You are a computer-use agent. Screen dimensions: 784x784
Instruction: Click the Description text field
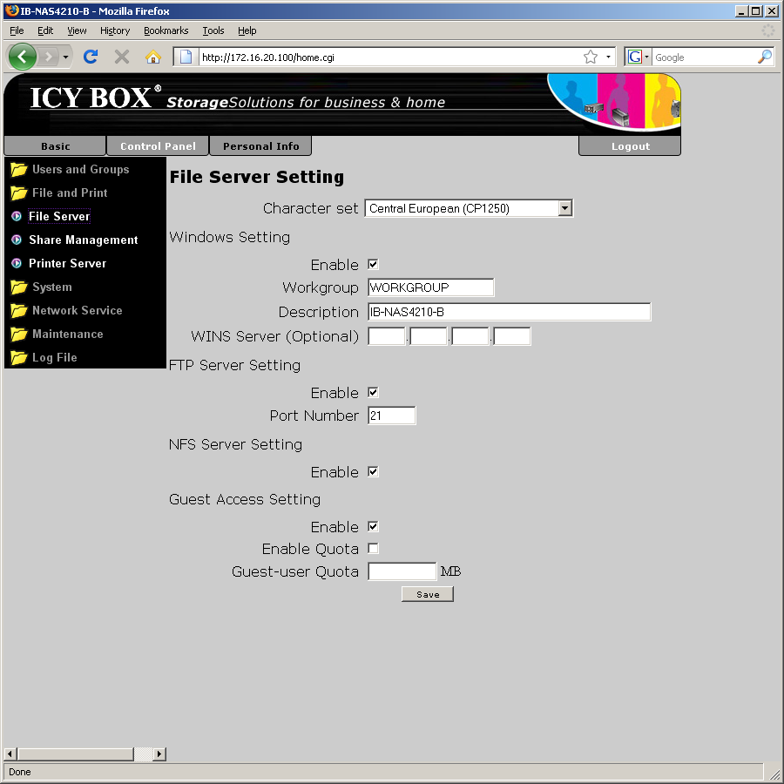(509, 312)
